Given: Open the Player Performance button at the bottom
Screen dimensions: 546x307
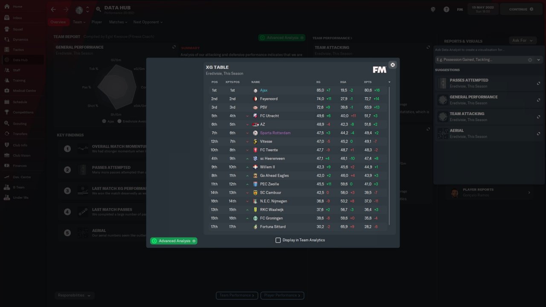Looking at the screenshot, I should click(282, 295).
